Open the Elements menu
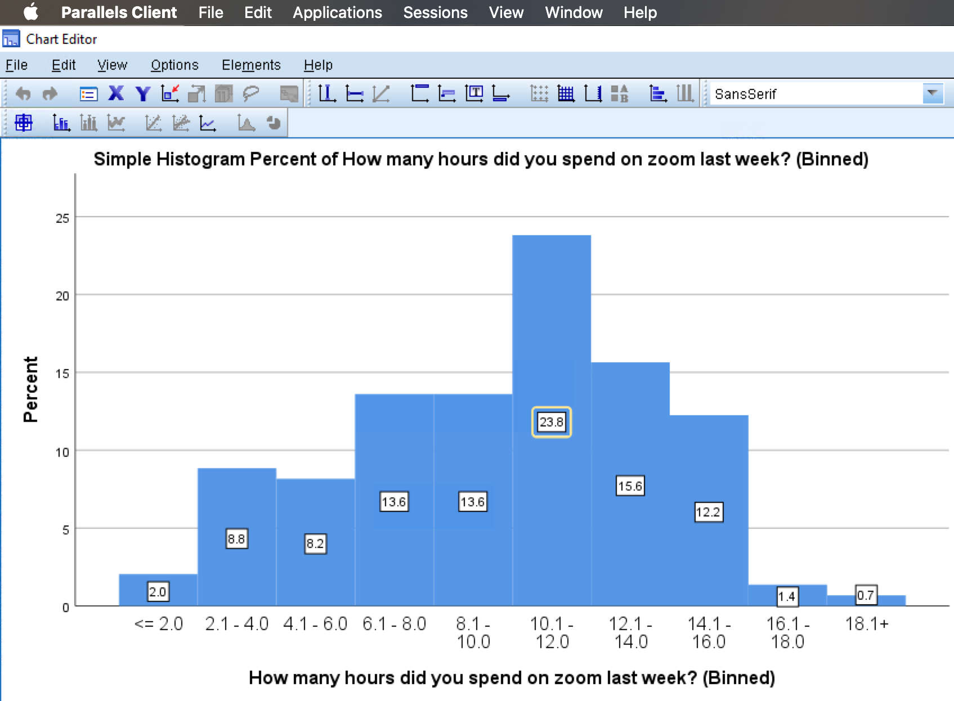 point(251,65)
